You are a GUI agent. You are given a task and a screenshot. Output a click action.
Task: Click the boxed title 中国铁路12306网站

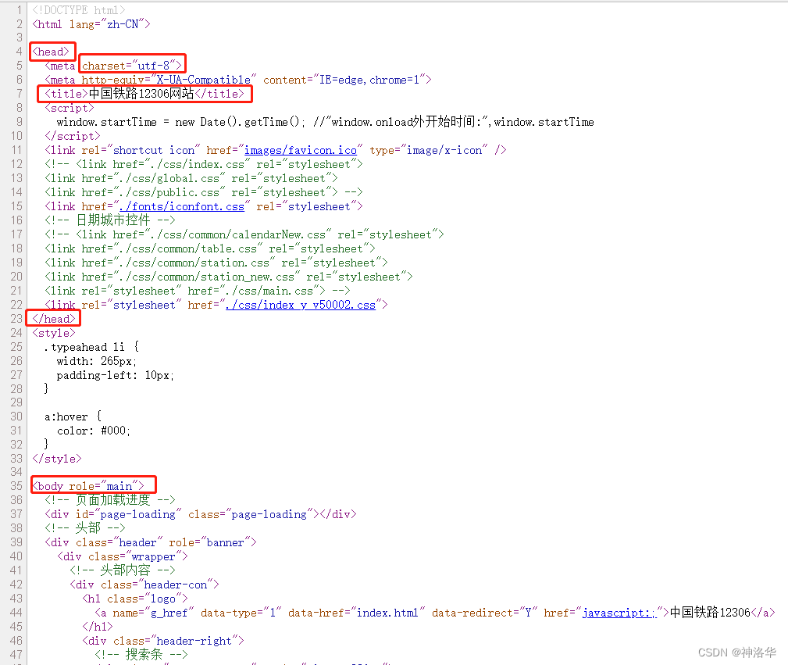coord(144,93)
